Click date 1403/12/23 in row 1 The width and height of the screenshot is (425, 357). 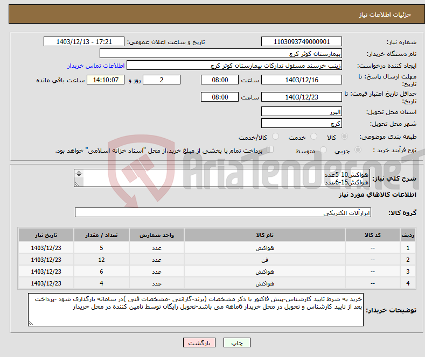pyautogui.click(x=46, y=248)
